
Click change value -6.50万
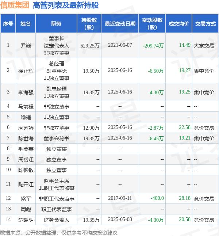(156, 71)
